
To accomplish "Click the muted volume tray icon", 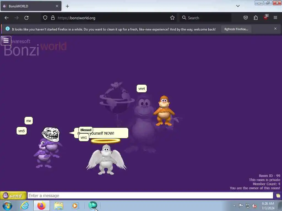I will click(x=254, y=206).
